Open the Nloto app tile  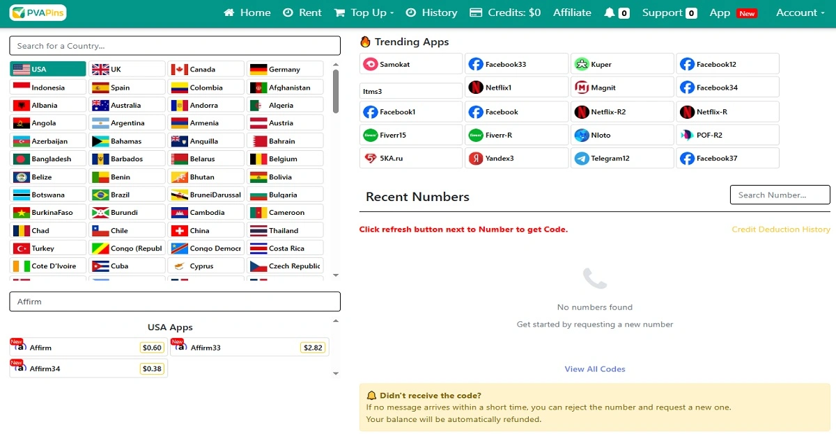(x=622, y=135)
